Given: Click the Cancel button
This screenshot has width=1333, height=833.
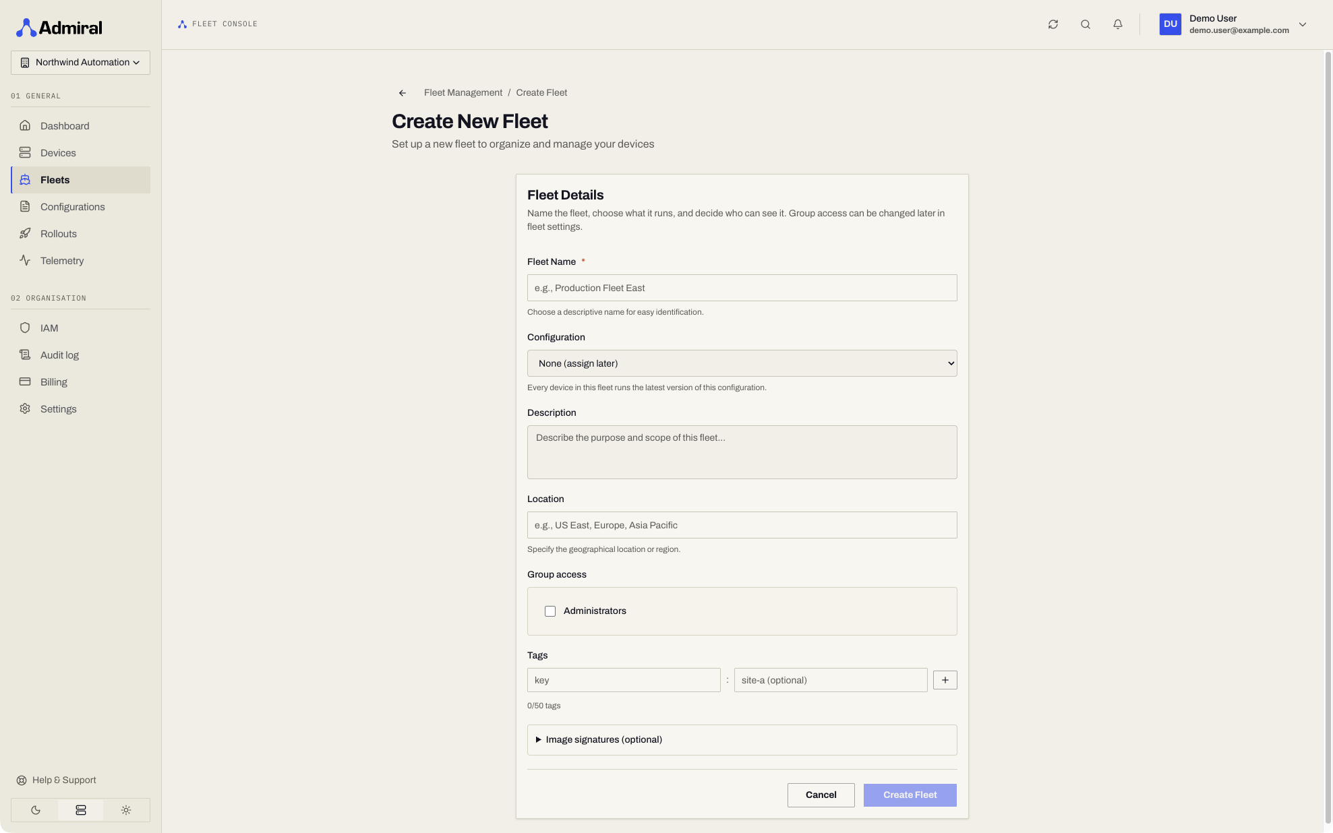Looking at the screenshot, I should pos(821,795).
